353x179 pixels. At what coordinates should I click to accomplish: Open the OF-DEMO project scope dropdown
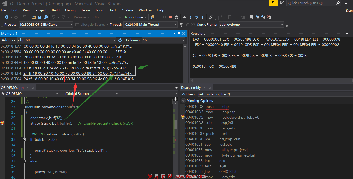point(30,94)
